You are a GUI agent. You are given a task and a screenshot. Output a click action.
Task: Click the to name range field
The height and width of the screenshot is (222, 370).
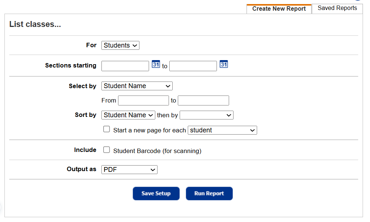pos(203,100)
